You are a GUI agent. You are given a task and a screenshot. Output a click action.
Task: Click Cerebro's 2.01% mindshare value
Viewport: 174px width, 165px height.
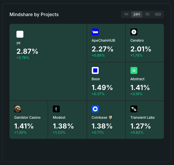point(141,49)
